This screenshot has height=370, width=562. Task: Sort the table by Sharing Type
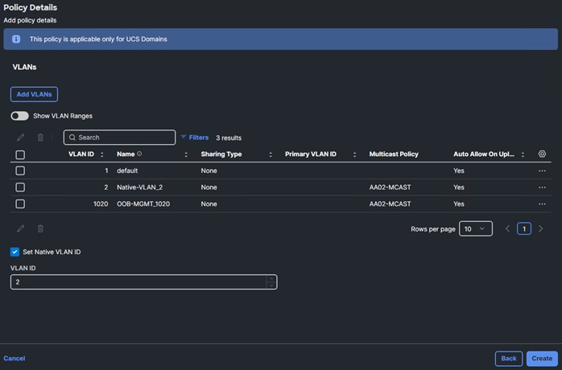click(271, 154)
